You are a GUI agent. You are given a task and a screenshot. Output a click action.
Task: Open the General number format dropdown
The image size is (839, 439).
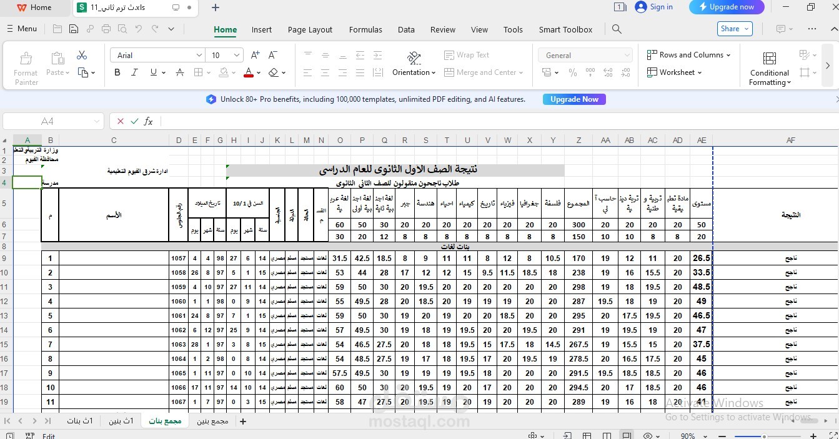click(x=627, y=55)
